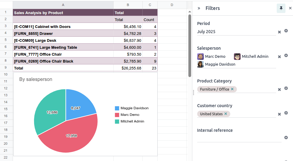
Task: Edit Salesperson filter via gear icon
Action: click(x=286, y=56)
